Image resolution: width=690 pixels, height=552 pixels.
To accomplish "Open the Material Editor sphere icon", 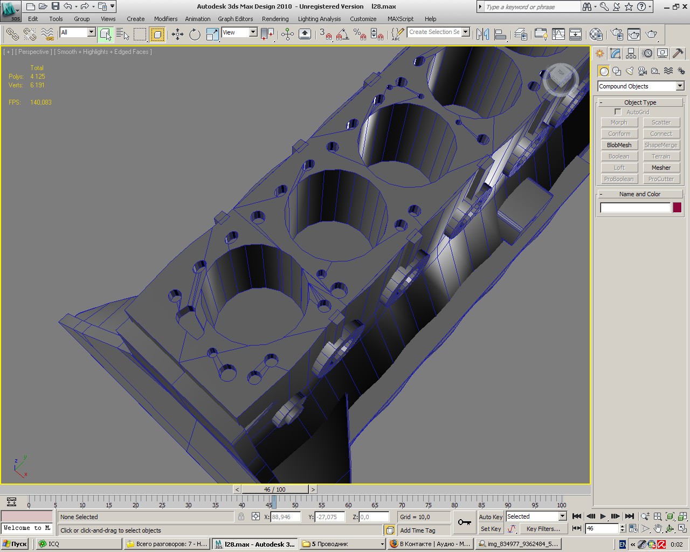I will [x=596, y=34].
